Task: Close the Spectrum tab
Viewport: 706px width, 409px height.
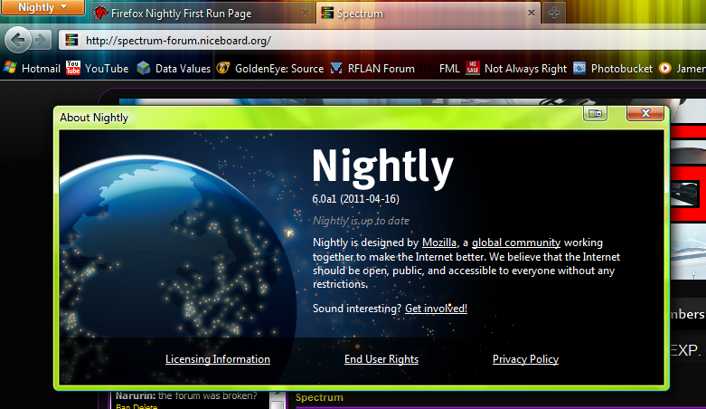Action: pyautogui.click(x=532, y=13)
